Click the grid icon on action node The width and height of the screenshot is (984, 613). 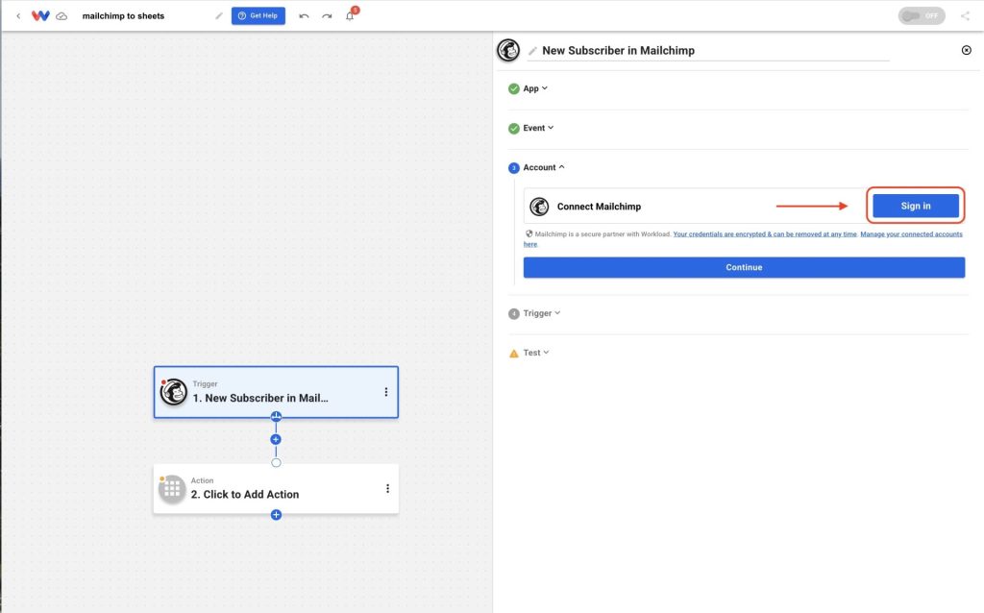point(172,489)
